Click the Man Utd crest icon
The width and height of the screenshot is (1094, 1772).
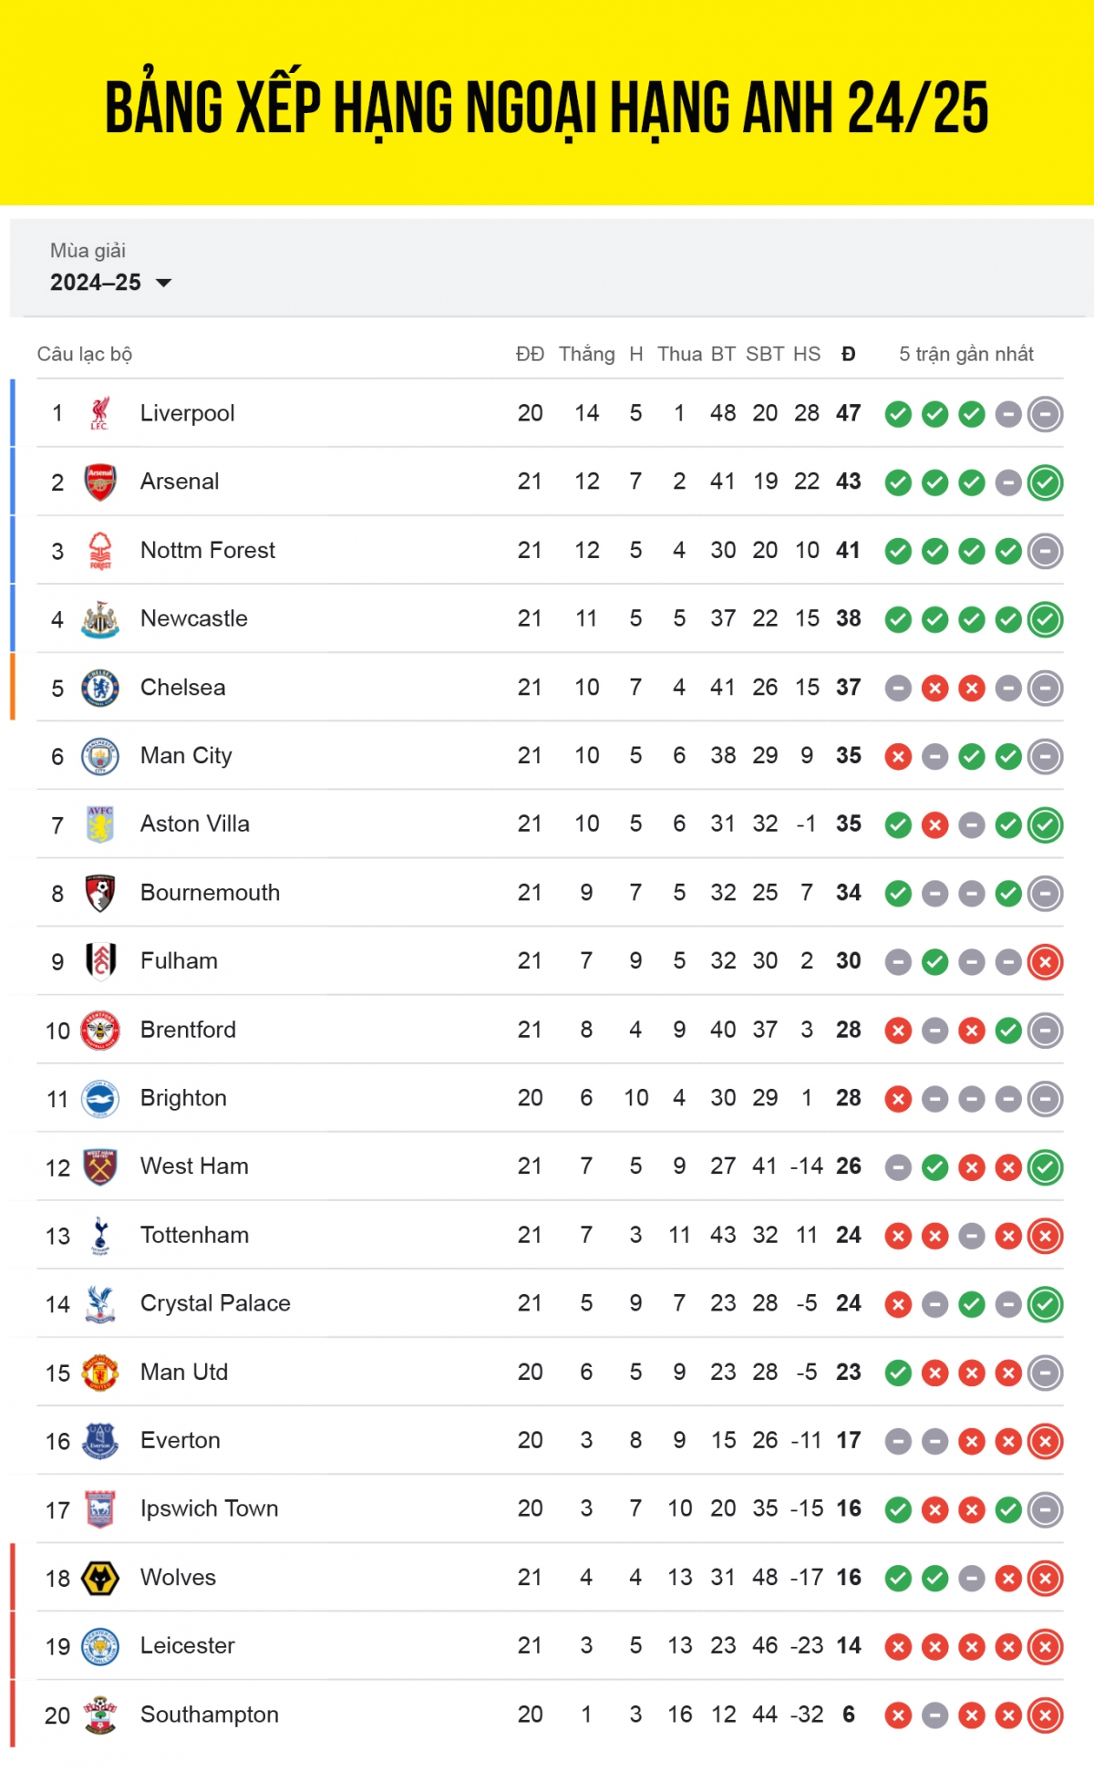[100, 1373]
